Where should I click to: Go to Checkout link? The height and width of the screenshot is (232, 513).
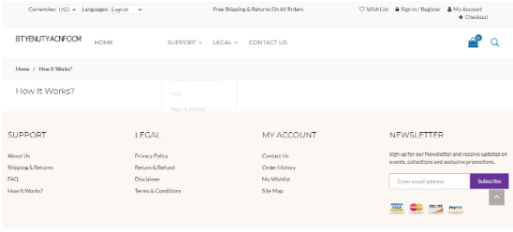point(477,17)
